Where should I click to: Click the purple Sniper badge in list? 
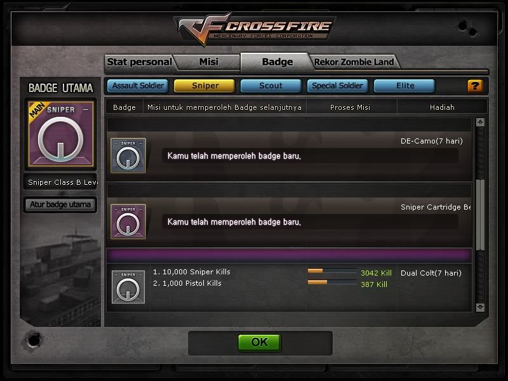coord(128,222)
